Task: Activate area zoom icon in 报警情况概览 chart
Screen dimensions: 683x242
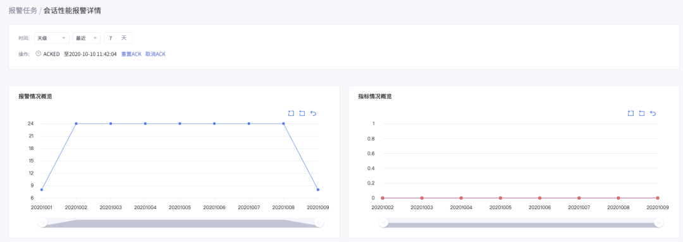Action: click(x=291, y=113)
